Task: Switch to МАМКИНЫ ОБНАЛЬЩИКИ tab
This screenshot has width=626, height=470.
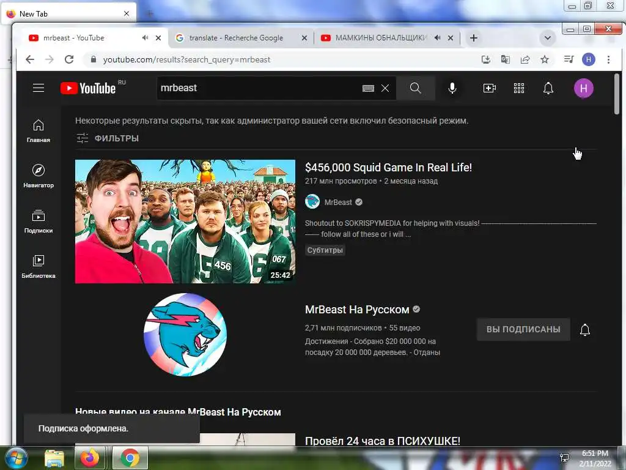Action: pos(386,37)
